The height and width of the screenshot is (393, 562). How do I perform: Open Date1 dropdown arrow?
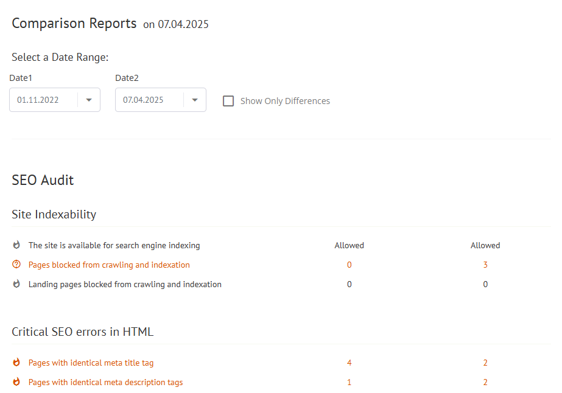click(89, 100)
